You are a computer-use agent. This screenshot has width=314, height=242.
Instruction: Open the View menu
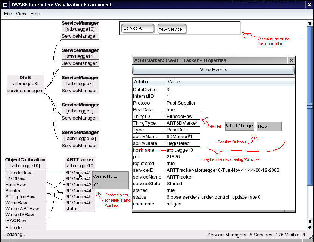[x=21, y=14]
